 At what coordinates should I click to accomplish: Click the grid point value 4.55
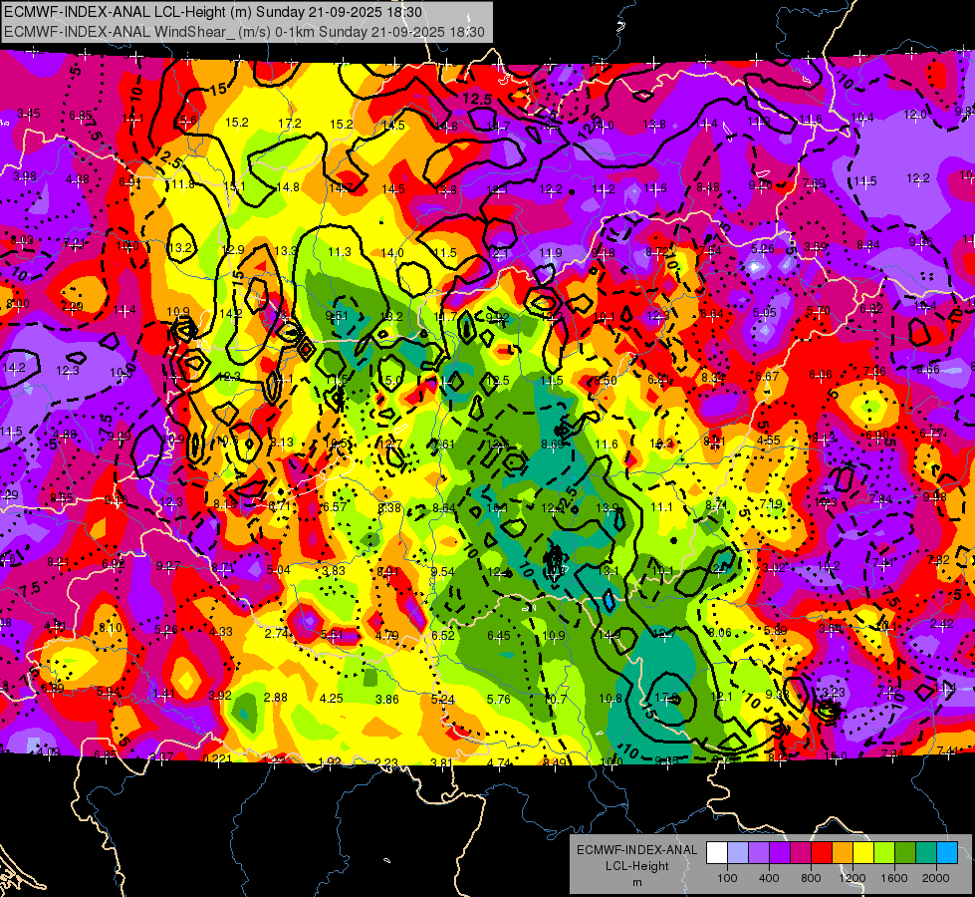769,440
